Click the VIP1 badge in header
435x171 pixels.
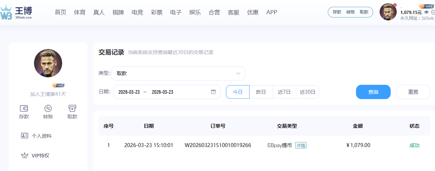pyautogui.click(x=426, y=6)
